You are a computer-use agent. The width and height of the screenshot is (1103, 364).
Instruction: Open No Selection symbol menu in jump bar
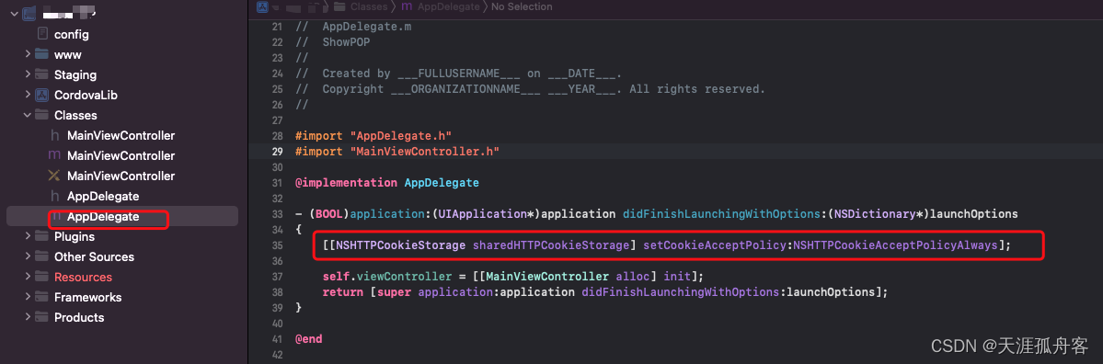[522, 6]
